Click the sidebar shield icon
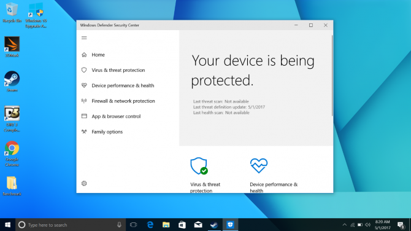411x231 pixels. tap(84, 70)
